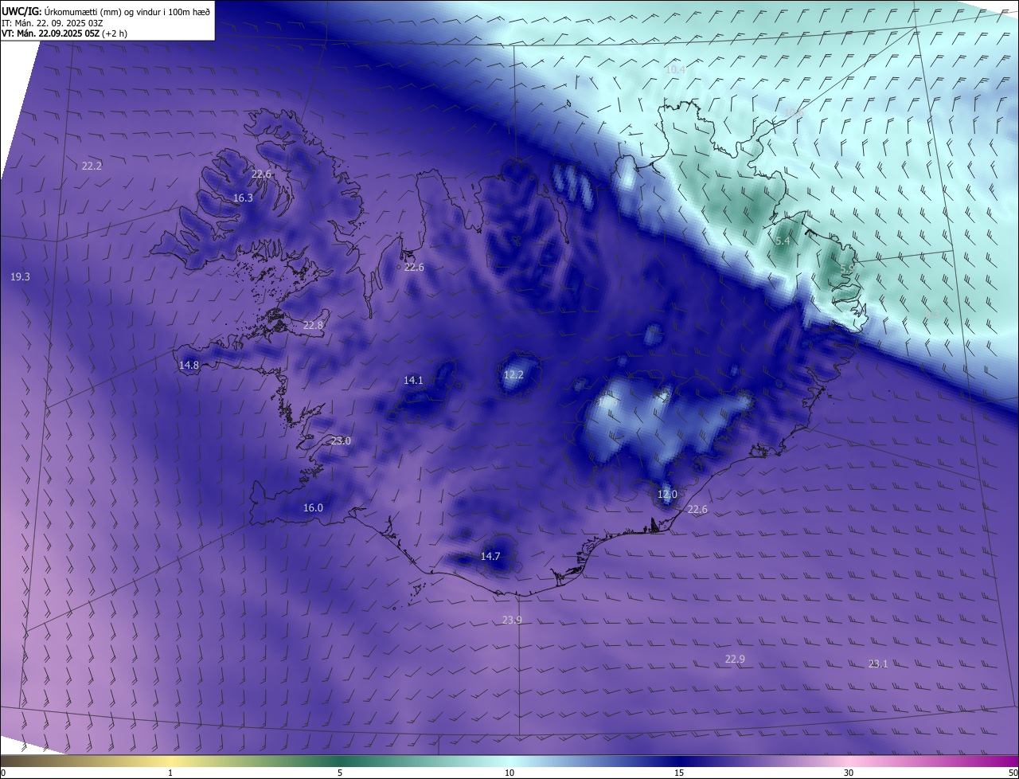Click the 5.4 value in the east

(783, 241)
